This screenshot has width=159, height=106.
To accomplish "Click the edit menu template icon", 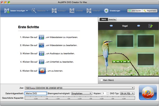I will pos(151,26).
